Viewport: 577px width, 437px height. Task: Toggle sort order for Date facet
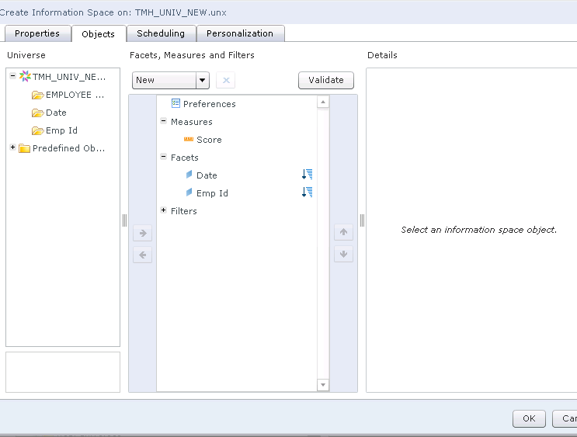[308, 174]
